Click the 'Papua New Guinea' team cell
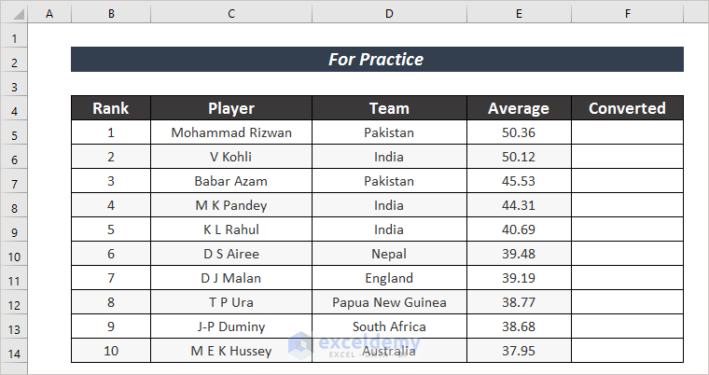709x375 pixels. [x=389, y=302]
